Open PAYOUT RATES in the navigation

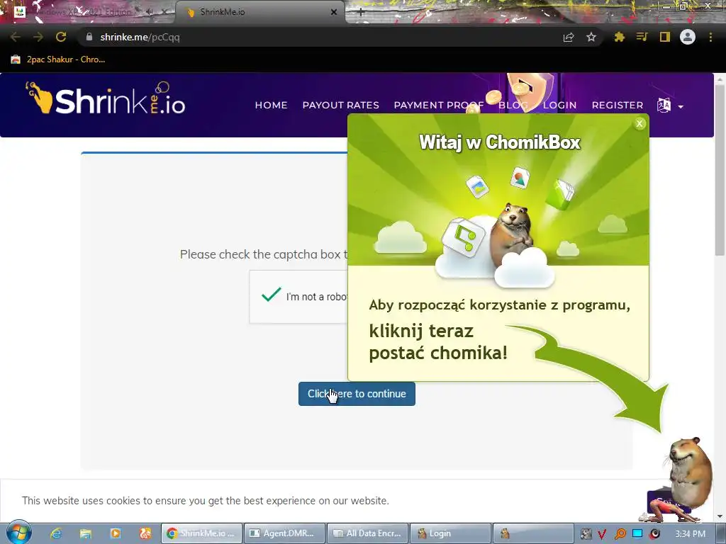(341, 106)
